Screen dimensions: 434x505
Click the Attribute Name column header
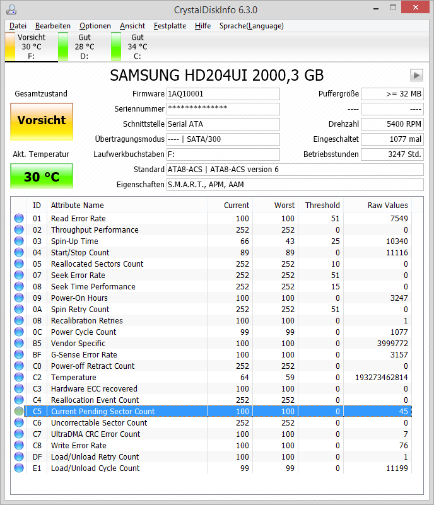click(127, 205)
